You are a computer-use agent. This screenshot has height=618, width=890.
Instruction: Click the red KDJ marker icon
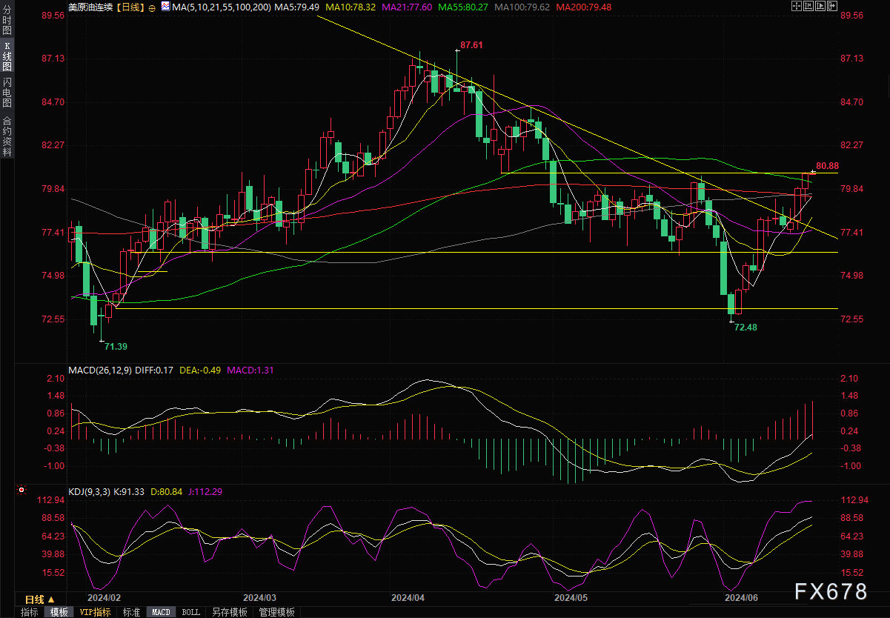pyautogui.click(x=21, y=491)
